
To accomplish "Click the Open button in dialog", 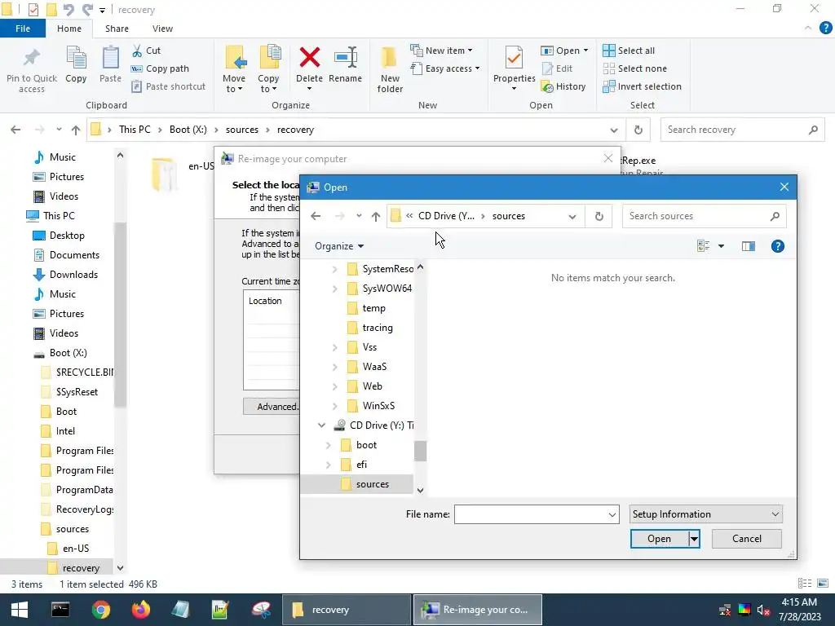I will 659,539.
